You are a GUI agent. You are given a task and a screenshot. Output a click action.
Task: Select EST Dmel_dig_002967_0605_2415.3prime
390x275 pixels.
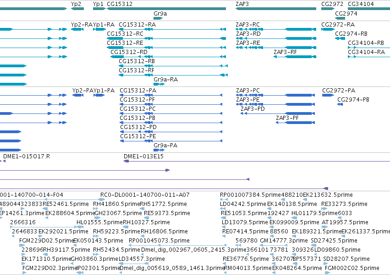coord(194,250)
